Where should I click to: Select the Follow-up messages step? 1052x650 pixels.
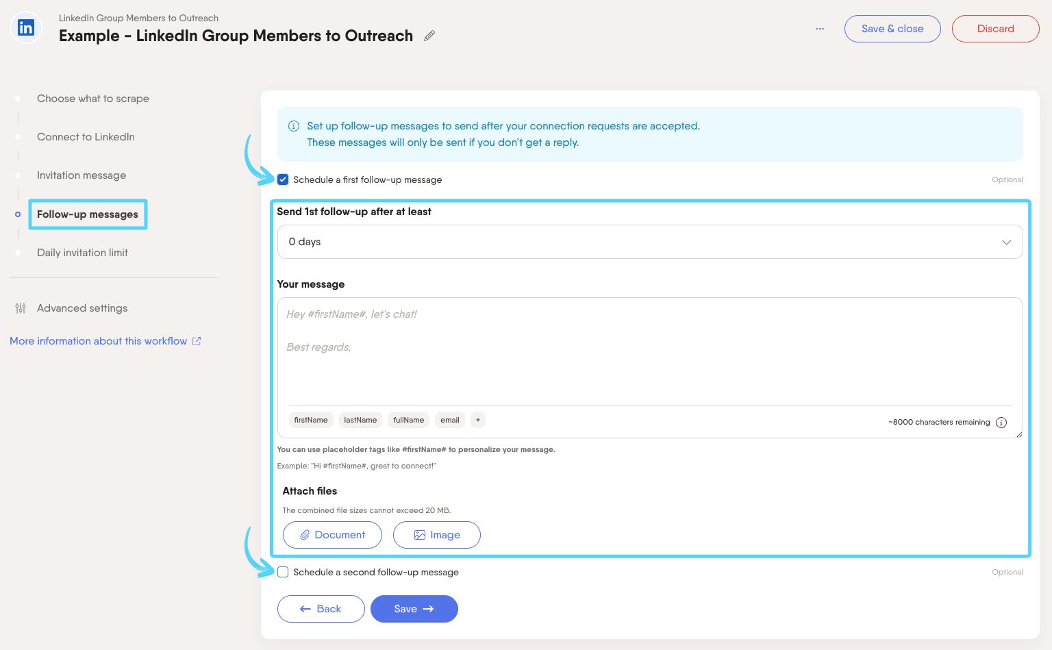pyautogui.click(x=88, y=214)
